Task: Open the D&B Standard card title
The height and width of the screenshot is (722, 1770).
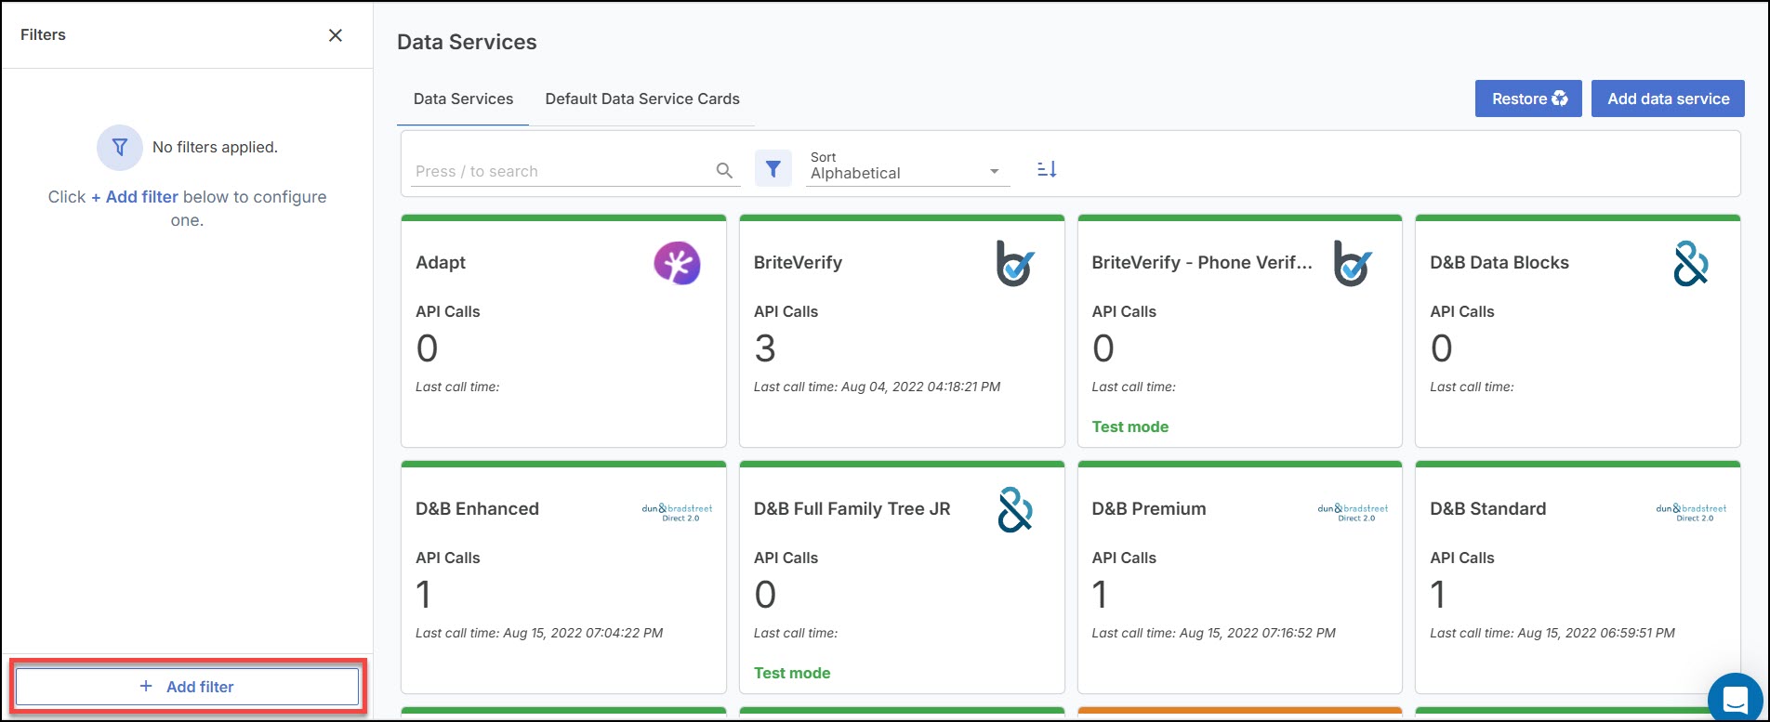Action: tap(1488, 509)
